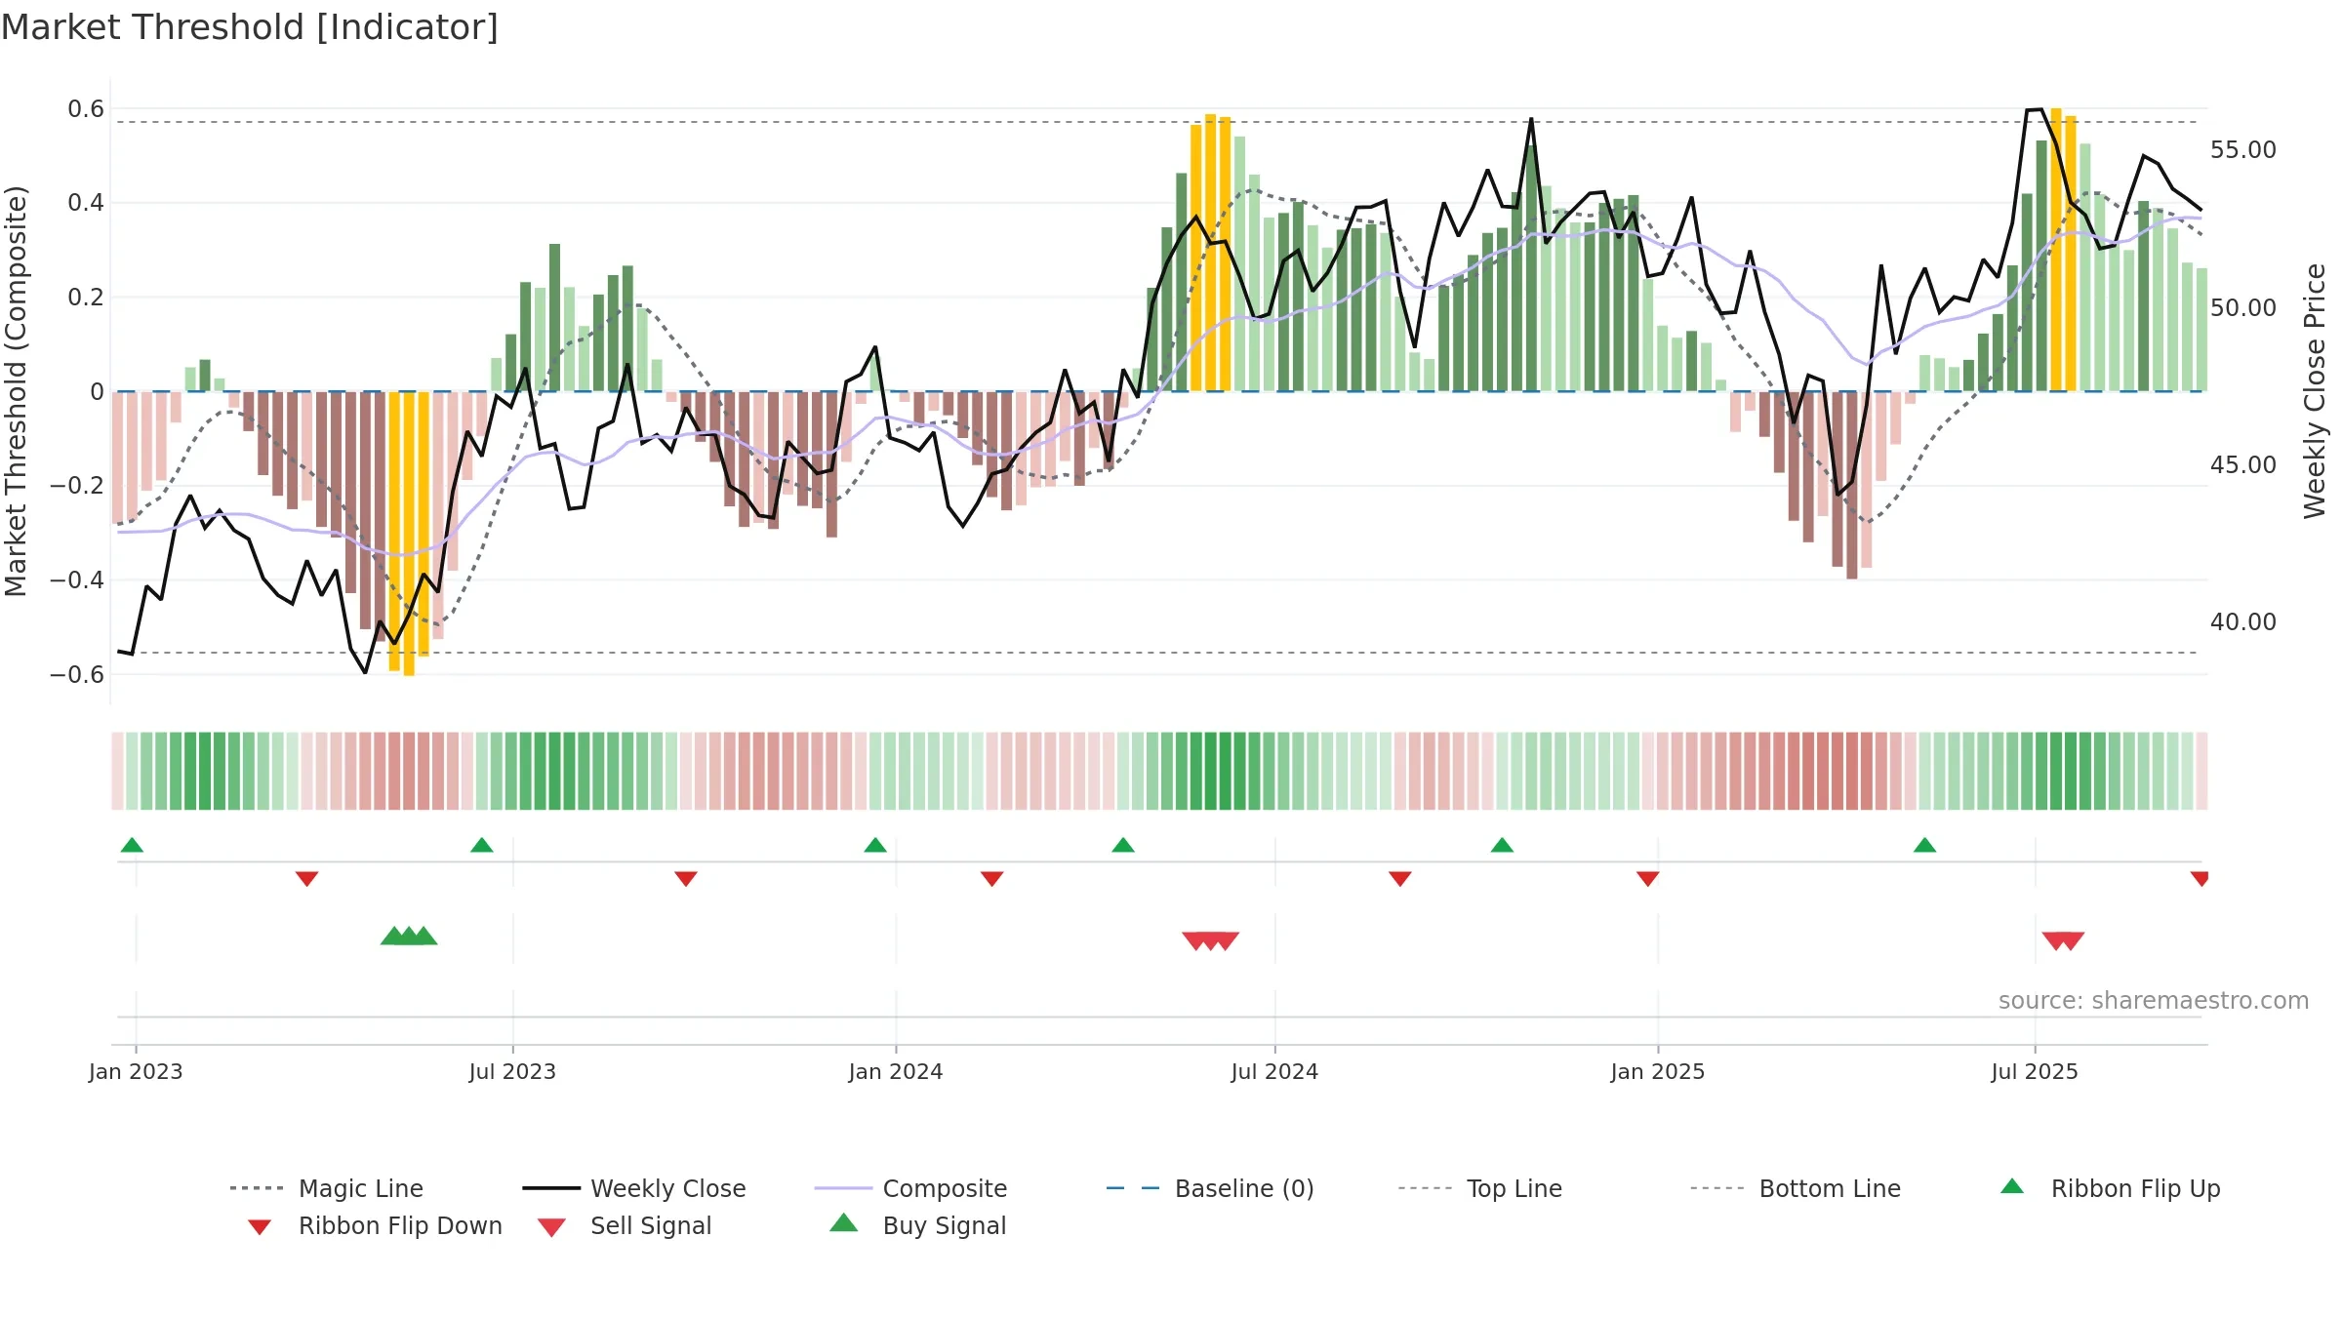Click the ribbon flip up marker in spring 2025
Screen dimensions: 2342x1317
tap(1924, 845)
